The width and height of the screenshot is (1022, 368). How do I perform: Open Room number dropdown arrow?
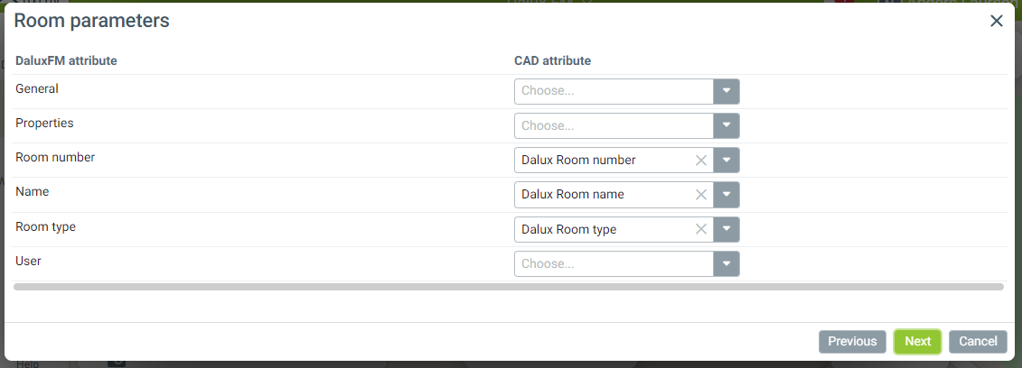pos(727,161)
